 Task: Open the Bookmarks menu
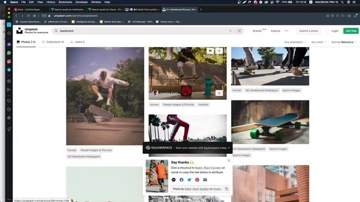(x=65, y=2)
